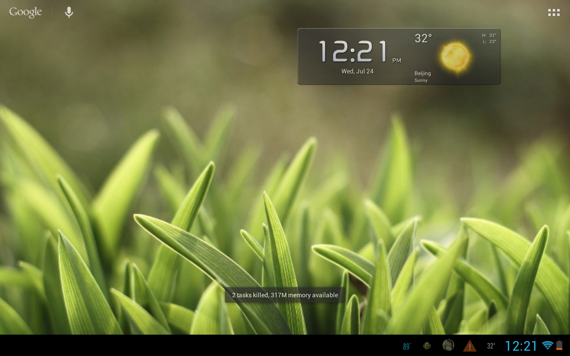The width and height of the screenshot is (570, 356).
Task: Tap the status bar clock 12:21
Action: (x=521, y=345)
